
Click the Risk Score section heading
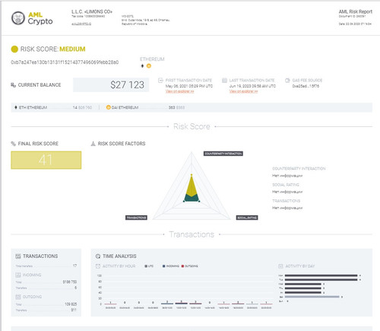tap(192, 126)
